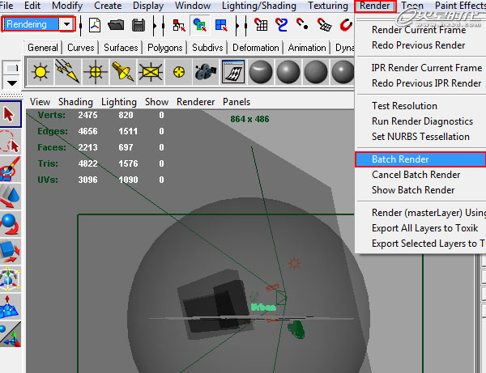Viewport: 486px width, 373px height.
Task: Click the Save Scene floppy disk icon
Action: (x=139, y=25)
